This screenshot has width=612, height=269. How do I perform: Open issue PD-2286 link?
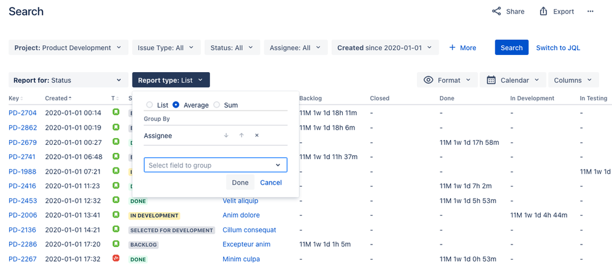(23, 244)
